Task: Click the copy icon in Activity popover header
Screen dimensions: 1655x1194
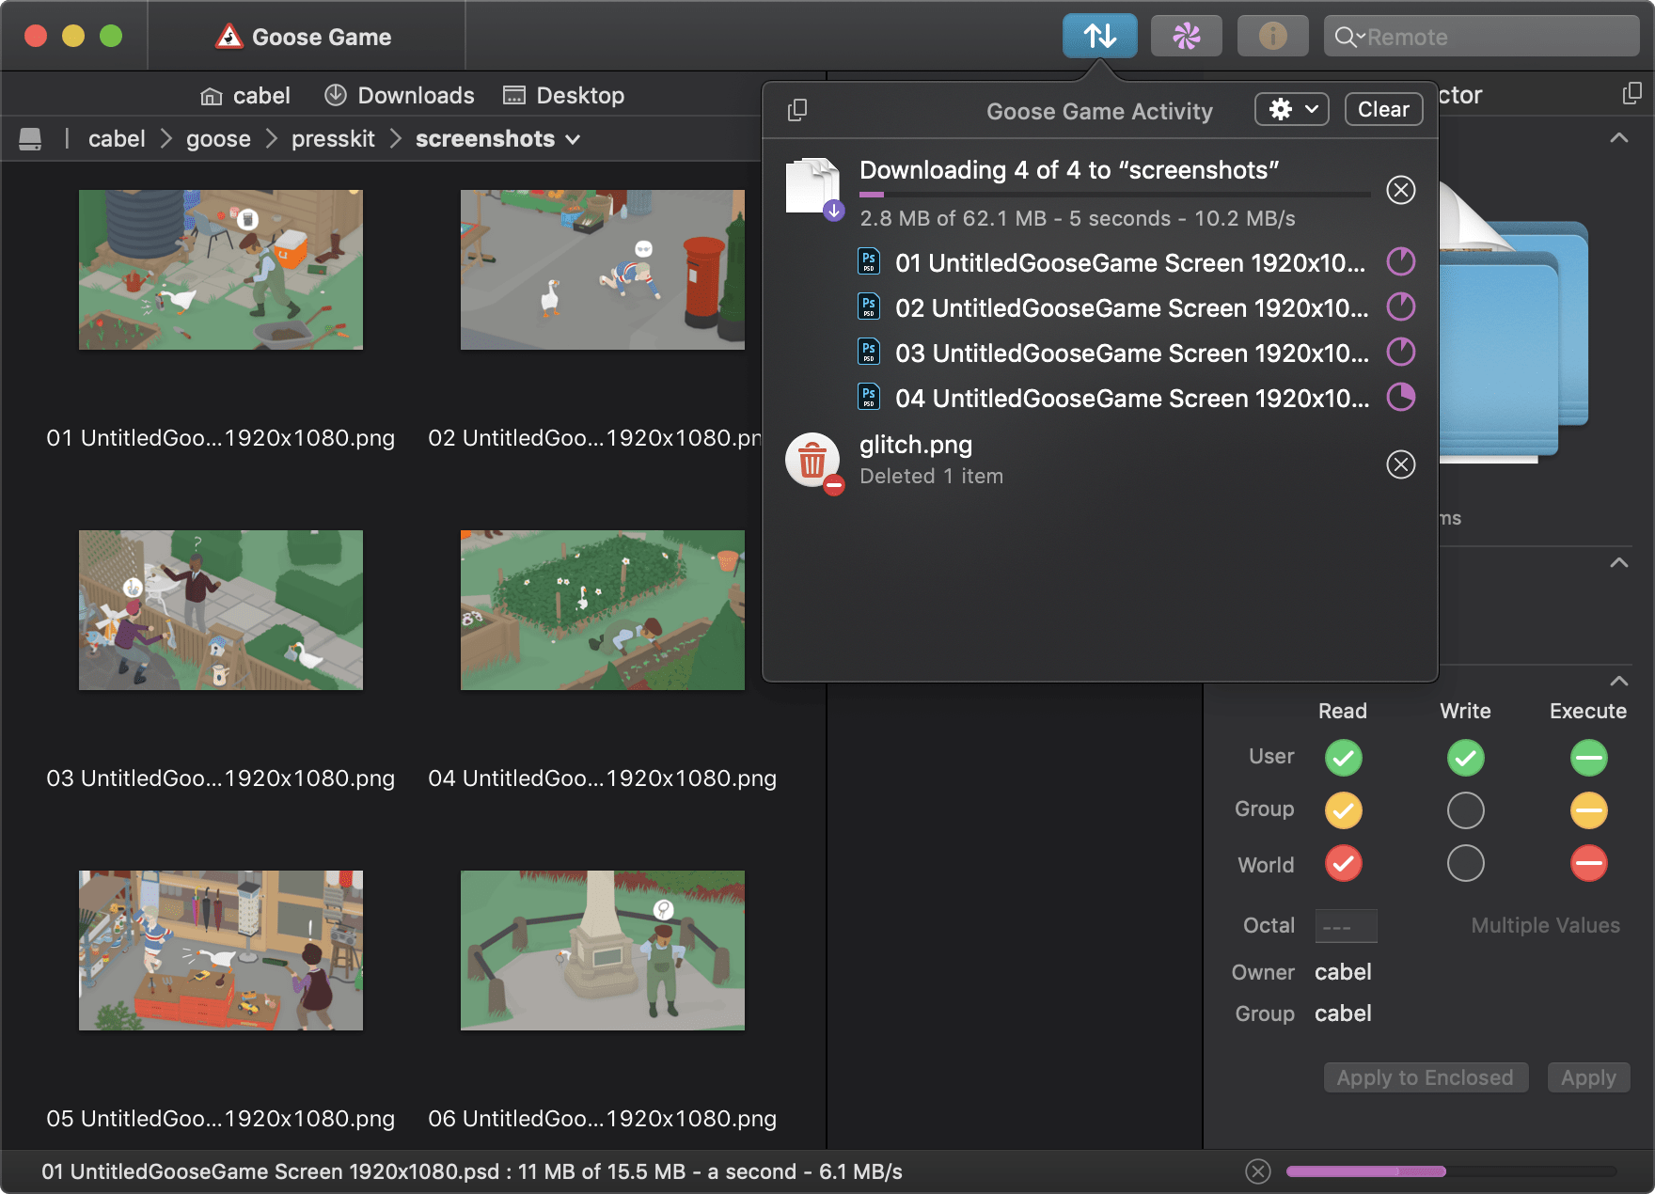Action: 797,110
